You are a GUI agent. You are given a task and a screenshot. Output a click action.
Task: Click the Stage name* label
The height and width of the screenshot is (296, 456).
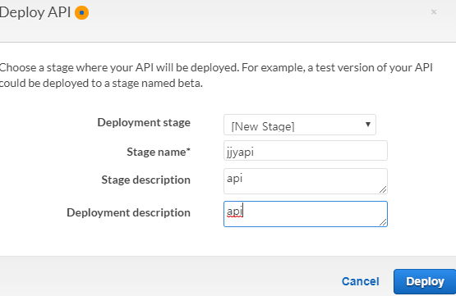[159, 152]
